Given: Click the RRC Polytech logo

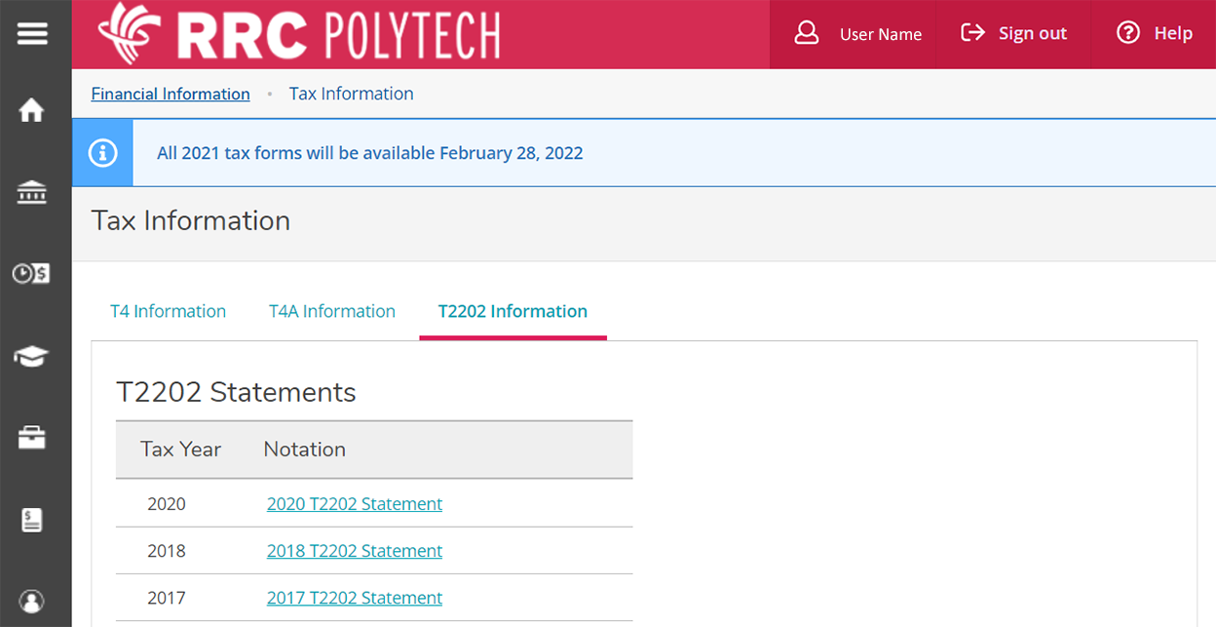Looking at the screenshot, I should [x=299, y=34].
